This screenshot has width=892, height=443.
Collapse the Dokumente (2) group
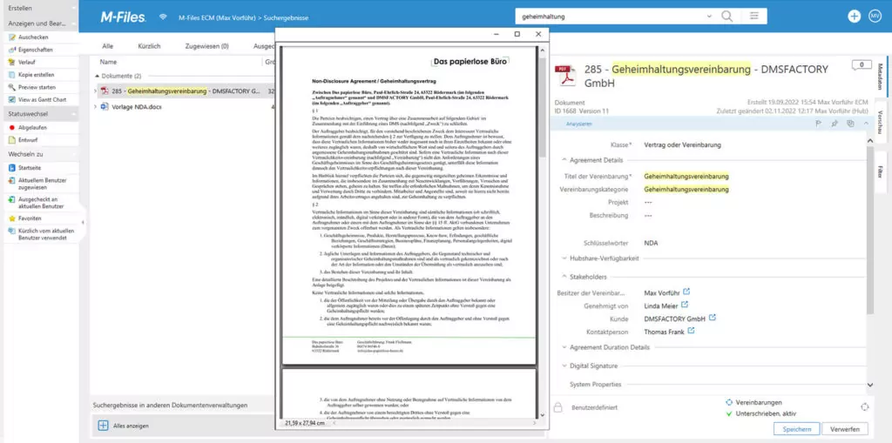click(x=97, y=76)
